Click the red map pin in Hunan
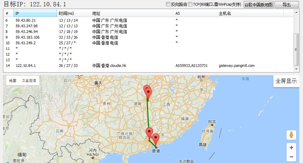The image size is (303, 163). [148, 93]
